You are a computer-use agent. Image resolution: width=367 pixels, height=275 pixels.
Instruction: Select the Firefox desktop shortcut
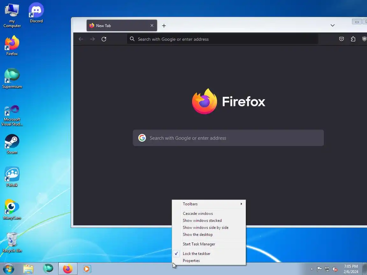pyautogui.click(x=12, y=46)
